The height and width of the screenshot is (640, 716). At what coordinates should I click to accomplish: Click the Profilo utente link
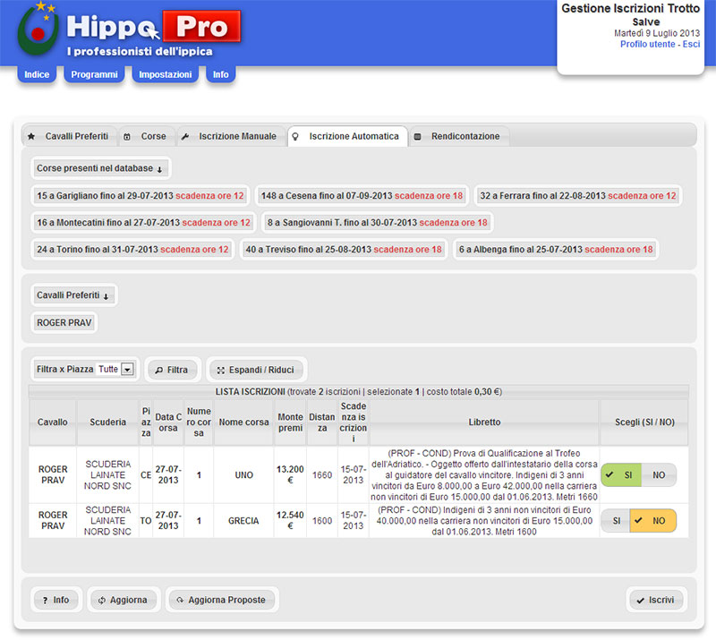[648, 44]
